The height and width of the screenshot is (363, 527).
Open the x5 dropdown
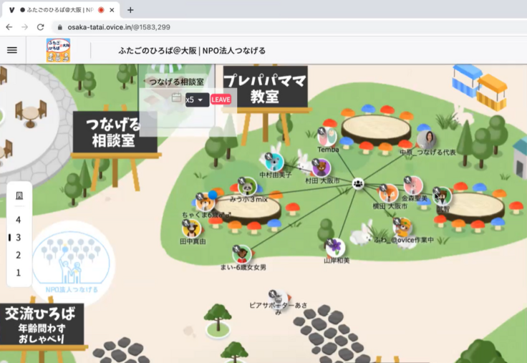pyautogui.click(x=195, y=100)
